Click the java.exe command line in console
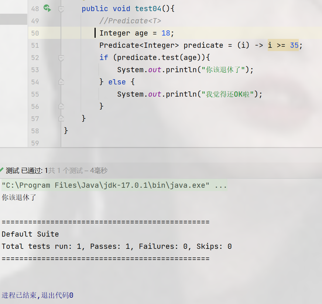Image resolution: width=322 pixels, height=304 pixels. pyautogui.click(x=114, y=185)
